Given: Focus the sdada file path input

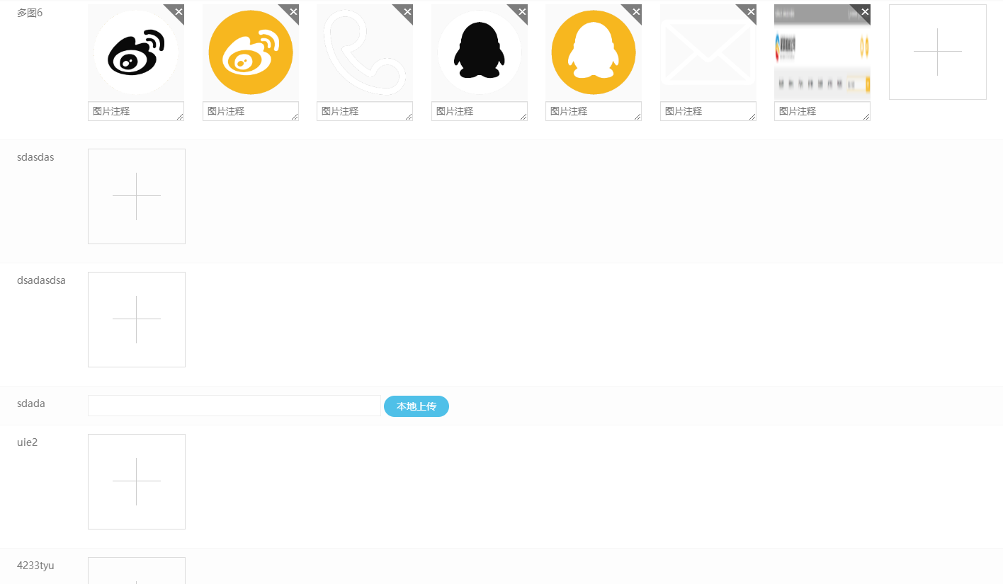Looking at the screenshot, I should pos(234,406).
